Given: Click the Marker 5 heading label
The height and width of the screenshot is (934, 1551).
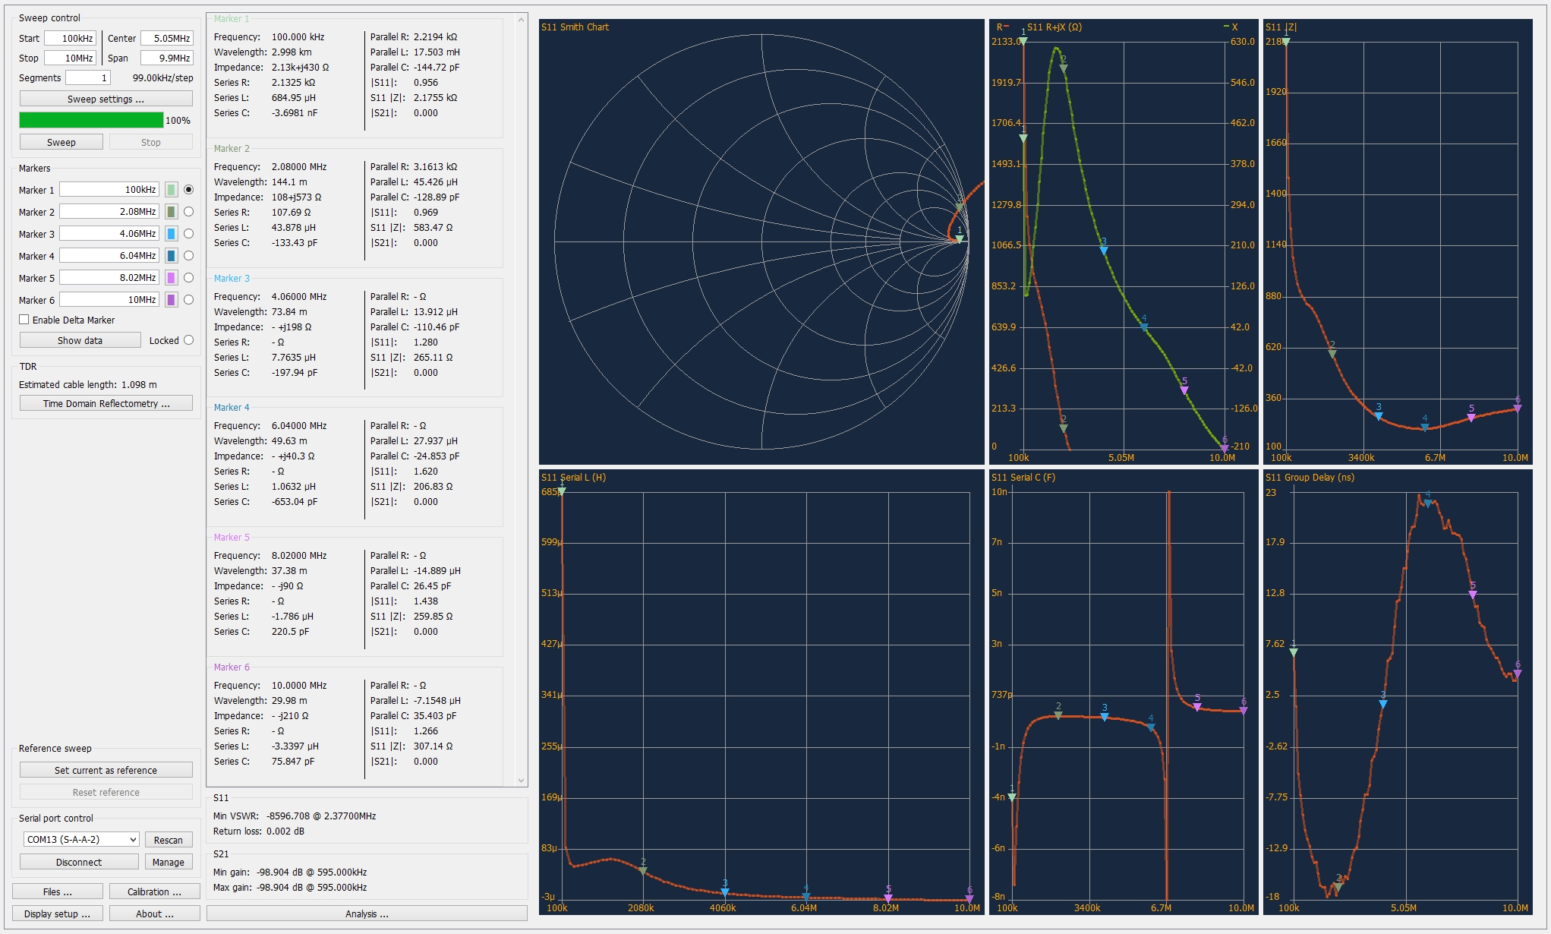Looking at the screenshot, I should coord(232,537).
